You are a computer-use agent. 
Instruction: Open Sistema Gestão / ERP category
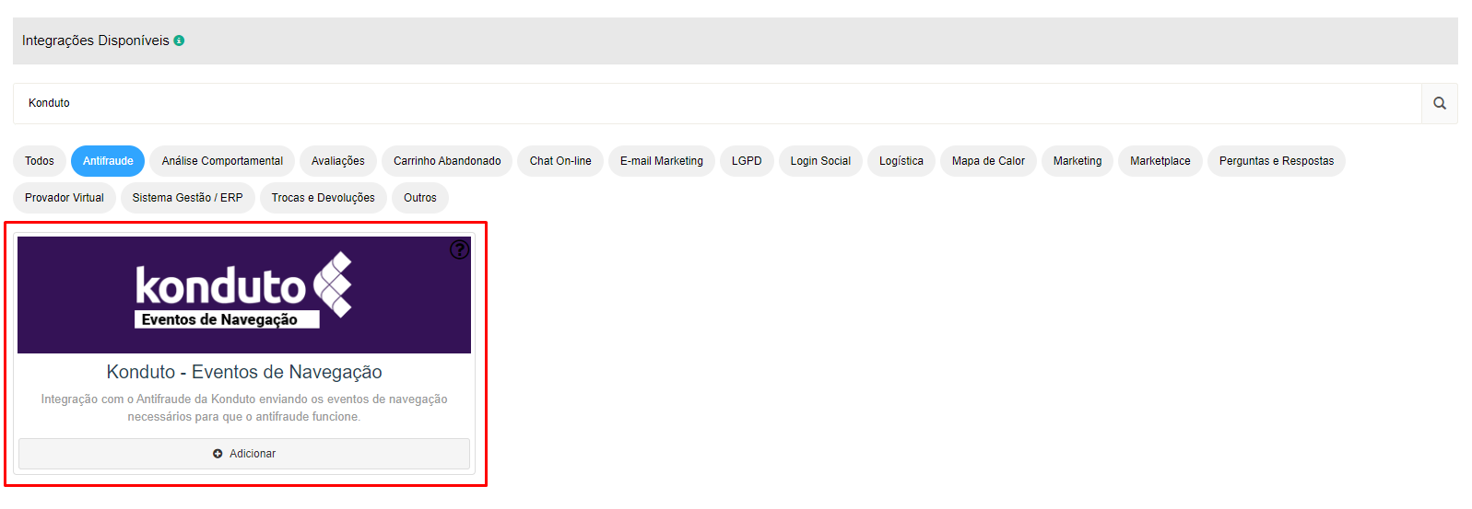(x=188, y=198)
